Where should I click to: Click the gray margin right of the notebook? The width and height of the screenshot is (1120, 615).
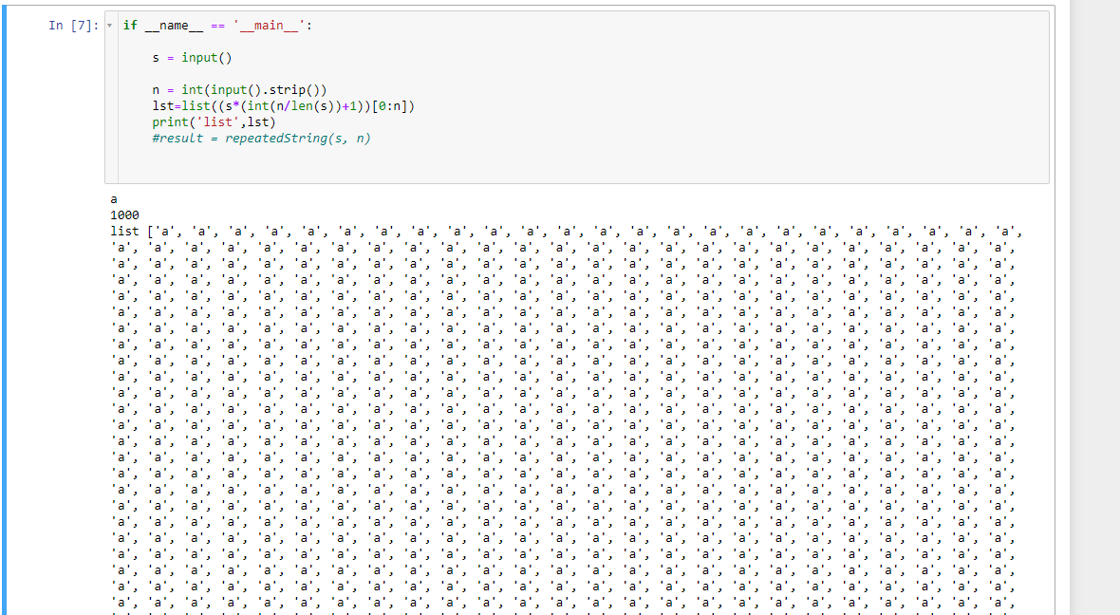tap(1094, 307)
